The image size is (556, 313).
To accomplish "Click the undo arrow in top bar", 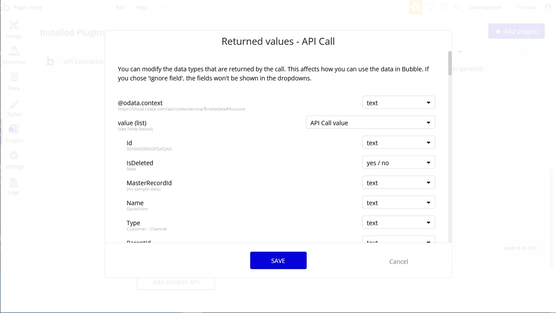I will [430, 7].
